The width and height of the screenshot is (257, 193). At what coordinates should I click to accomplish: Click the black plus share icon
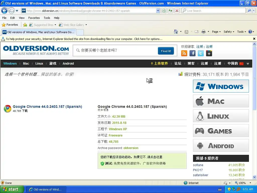209,53
